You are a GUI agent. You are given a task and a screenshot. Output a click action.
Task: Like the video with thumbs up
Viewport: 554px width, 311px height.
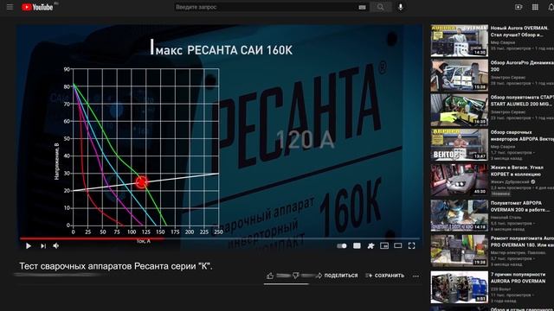click(270, 276)
